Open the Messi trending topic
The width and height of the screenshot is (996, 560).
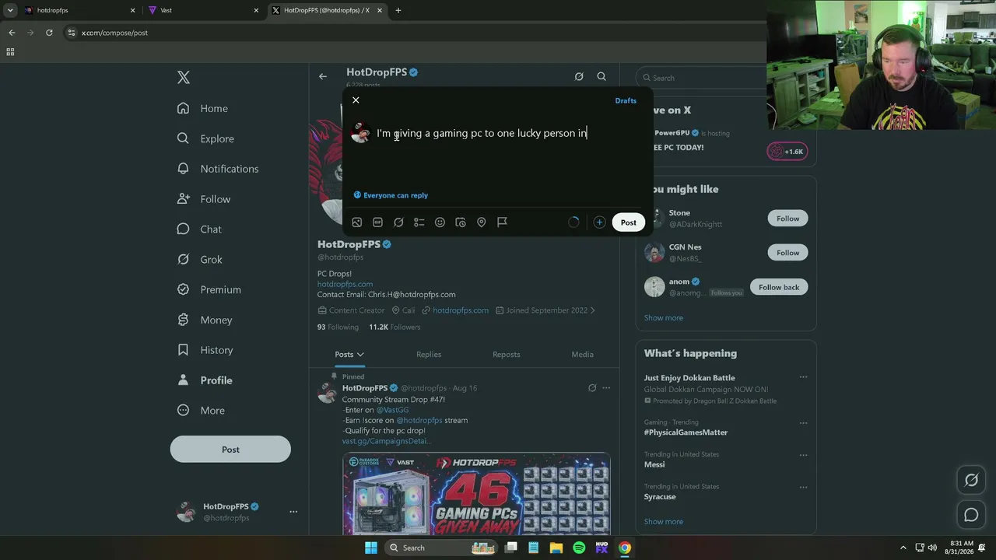tap(654, 464)
